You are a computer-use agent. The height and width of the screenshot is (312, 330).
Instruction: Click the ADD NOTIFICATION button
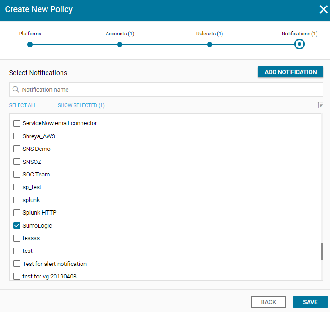click(x=290, y=72)
